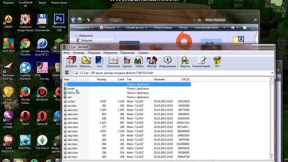Click the SFX toolbar icon
Image resolution: width=288 pixels, height=162 pixels.
217,62
